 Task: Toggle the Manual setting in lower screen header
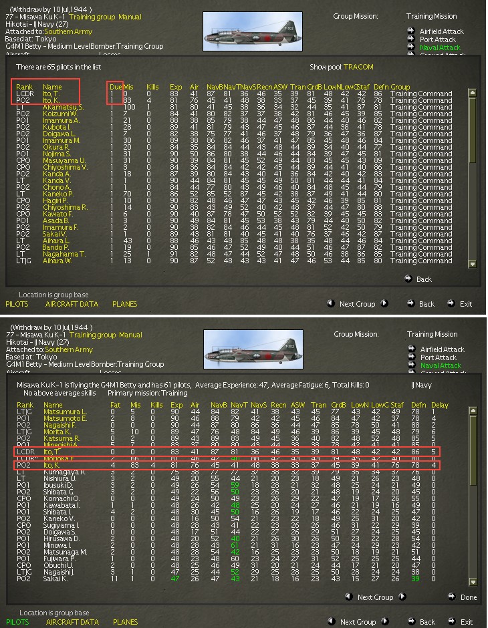coord(130,335)
